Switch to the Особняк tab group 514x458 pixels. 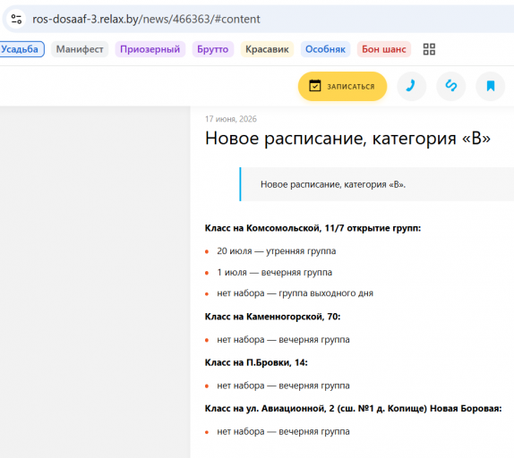325,49
